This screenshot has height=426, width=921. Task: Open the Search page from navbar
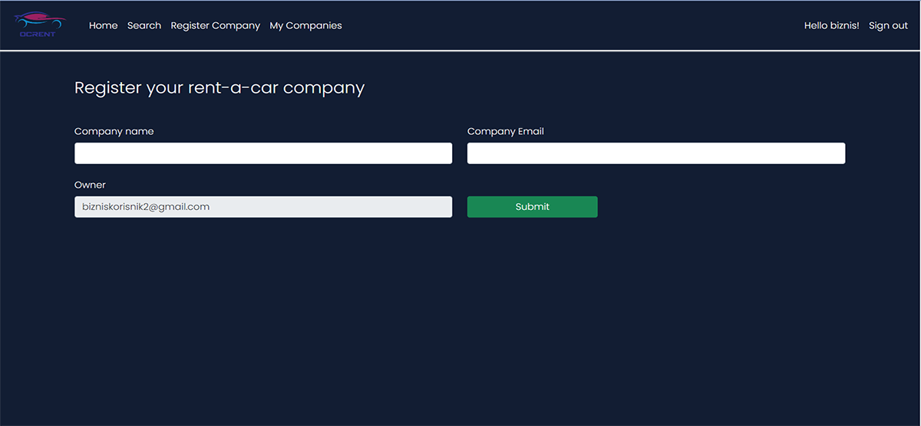point(144,25)
